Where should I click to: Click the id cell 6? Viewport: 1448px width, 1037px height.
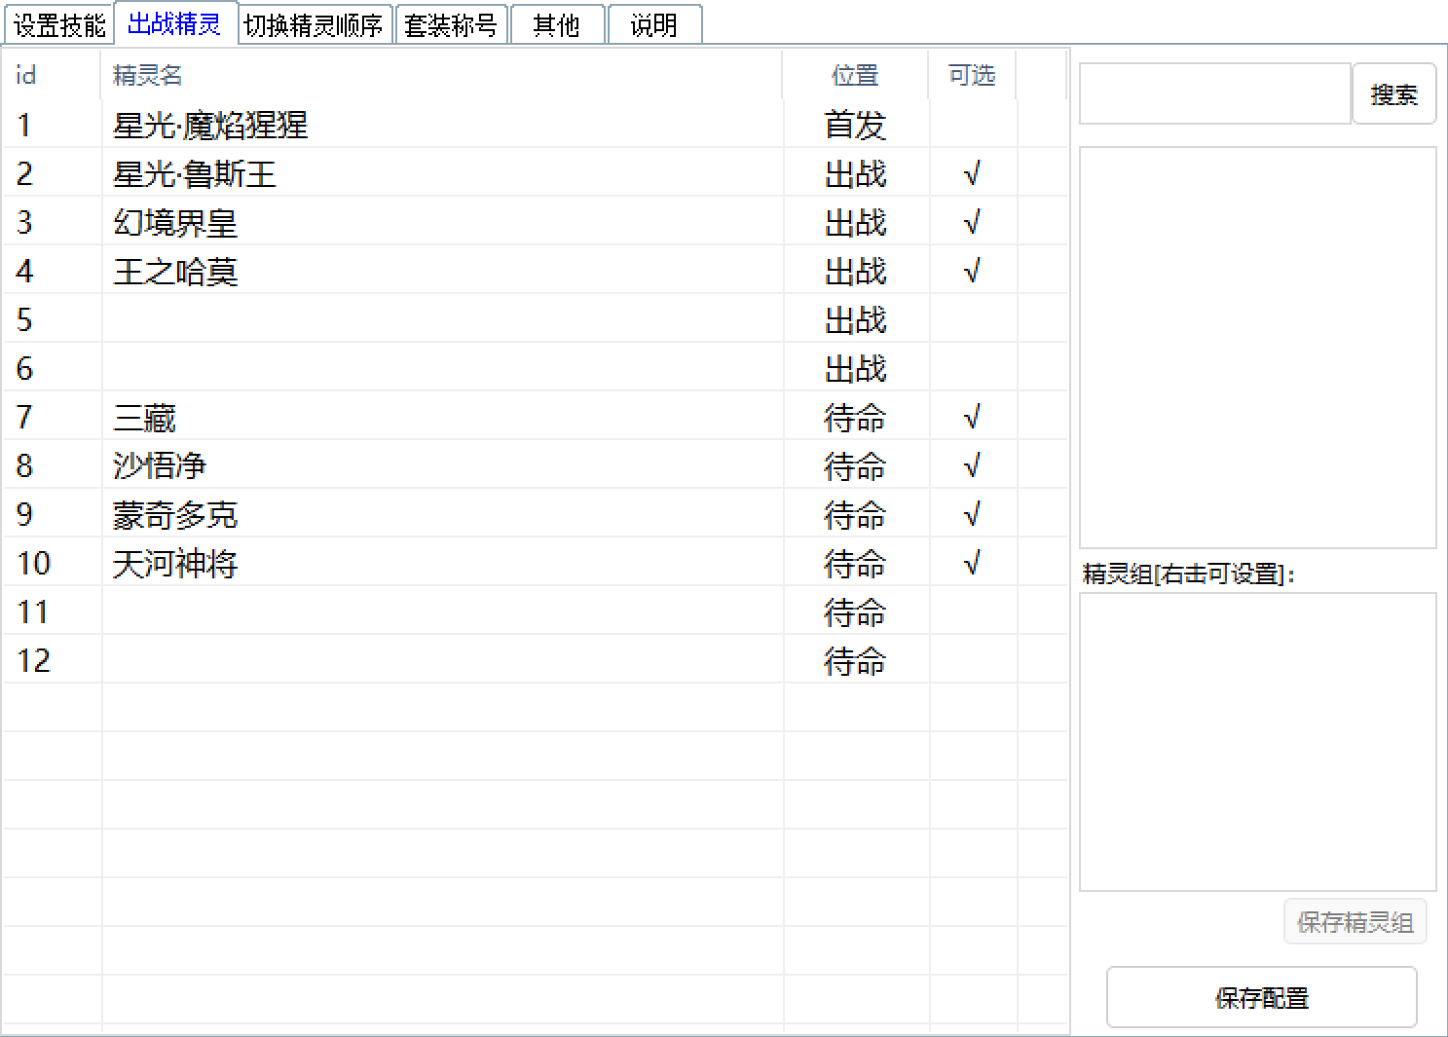(53, 368)
